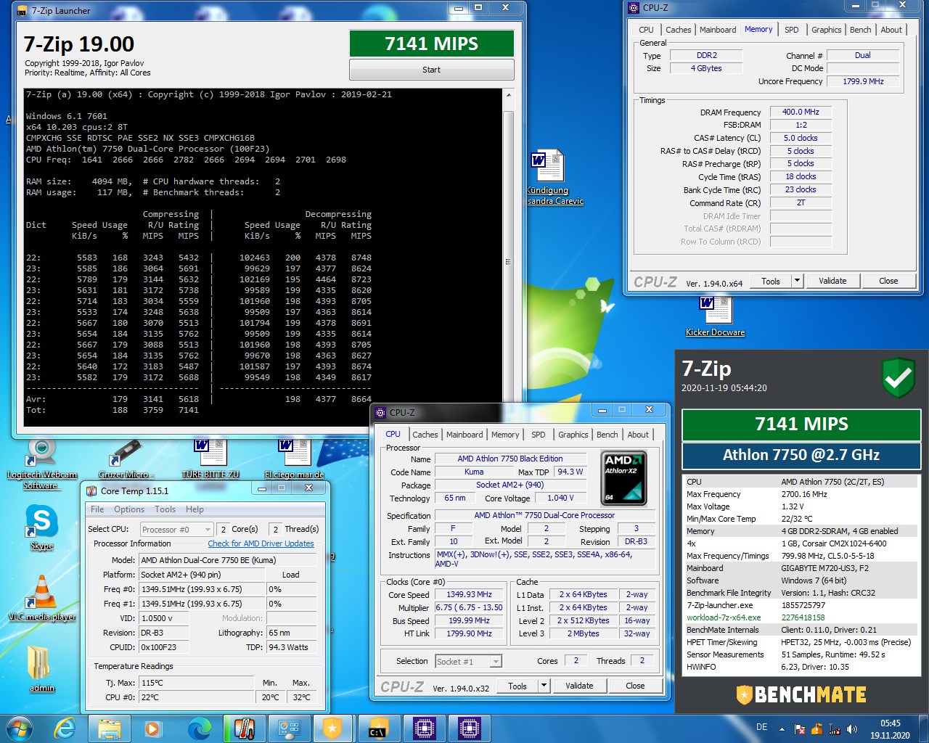
Task: Open the volume speaker tray icon
Action: click(x=852, y=729)
